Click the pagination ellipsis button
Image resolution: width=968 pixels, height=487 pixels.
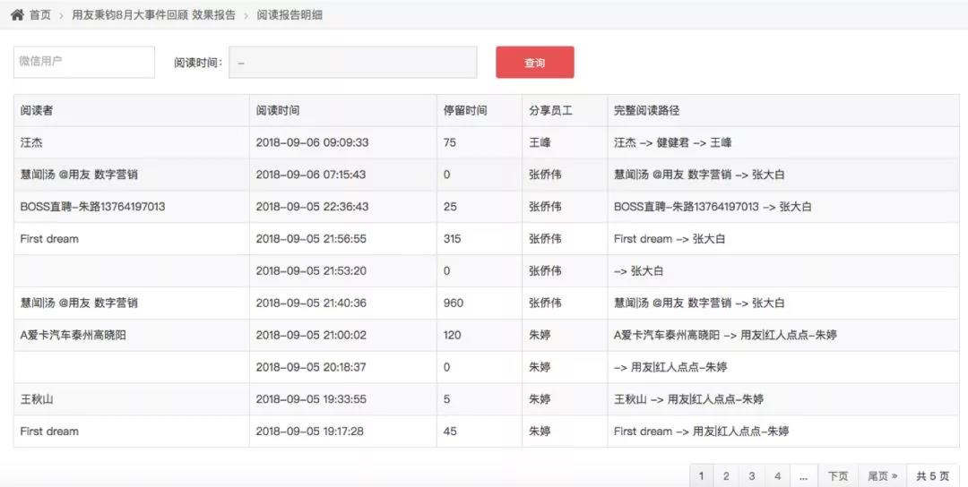point(804,476)
